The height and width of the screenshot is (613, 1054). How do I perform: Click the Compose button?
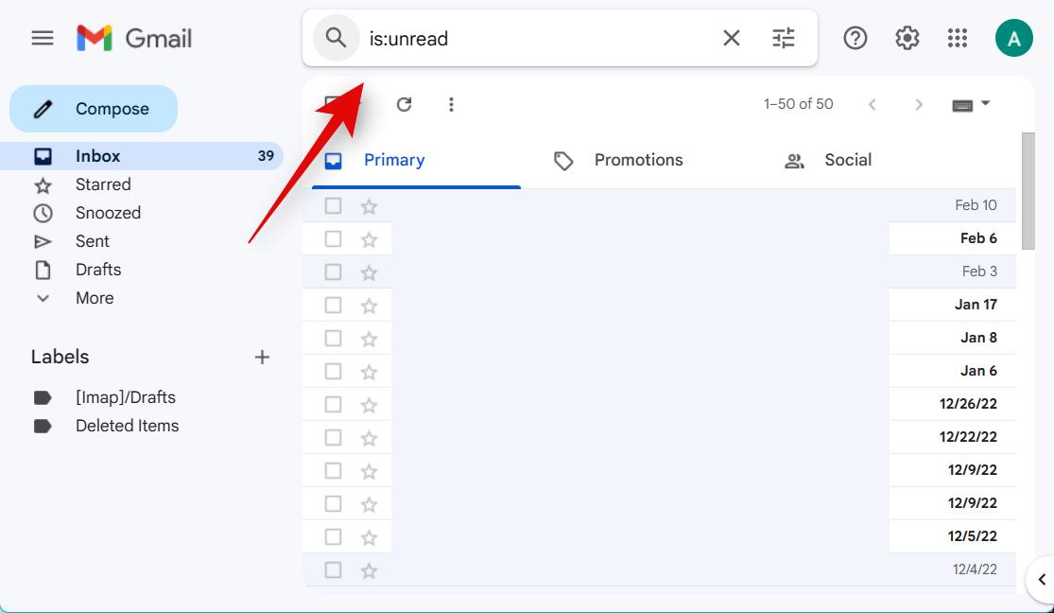(x=94, y=109)
